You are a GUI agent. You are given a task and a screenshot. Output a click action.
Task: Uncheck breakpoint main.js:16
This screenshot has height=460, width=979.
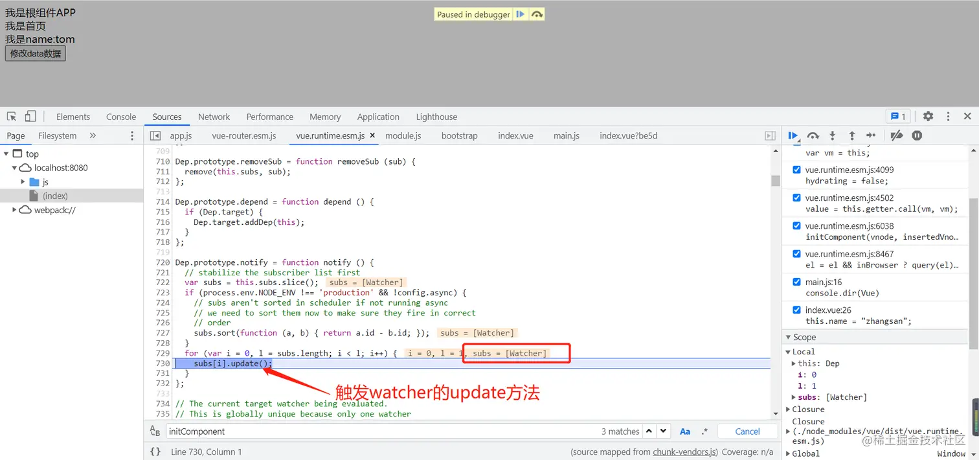point(796,282)
